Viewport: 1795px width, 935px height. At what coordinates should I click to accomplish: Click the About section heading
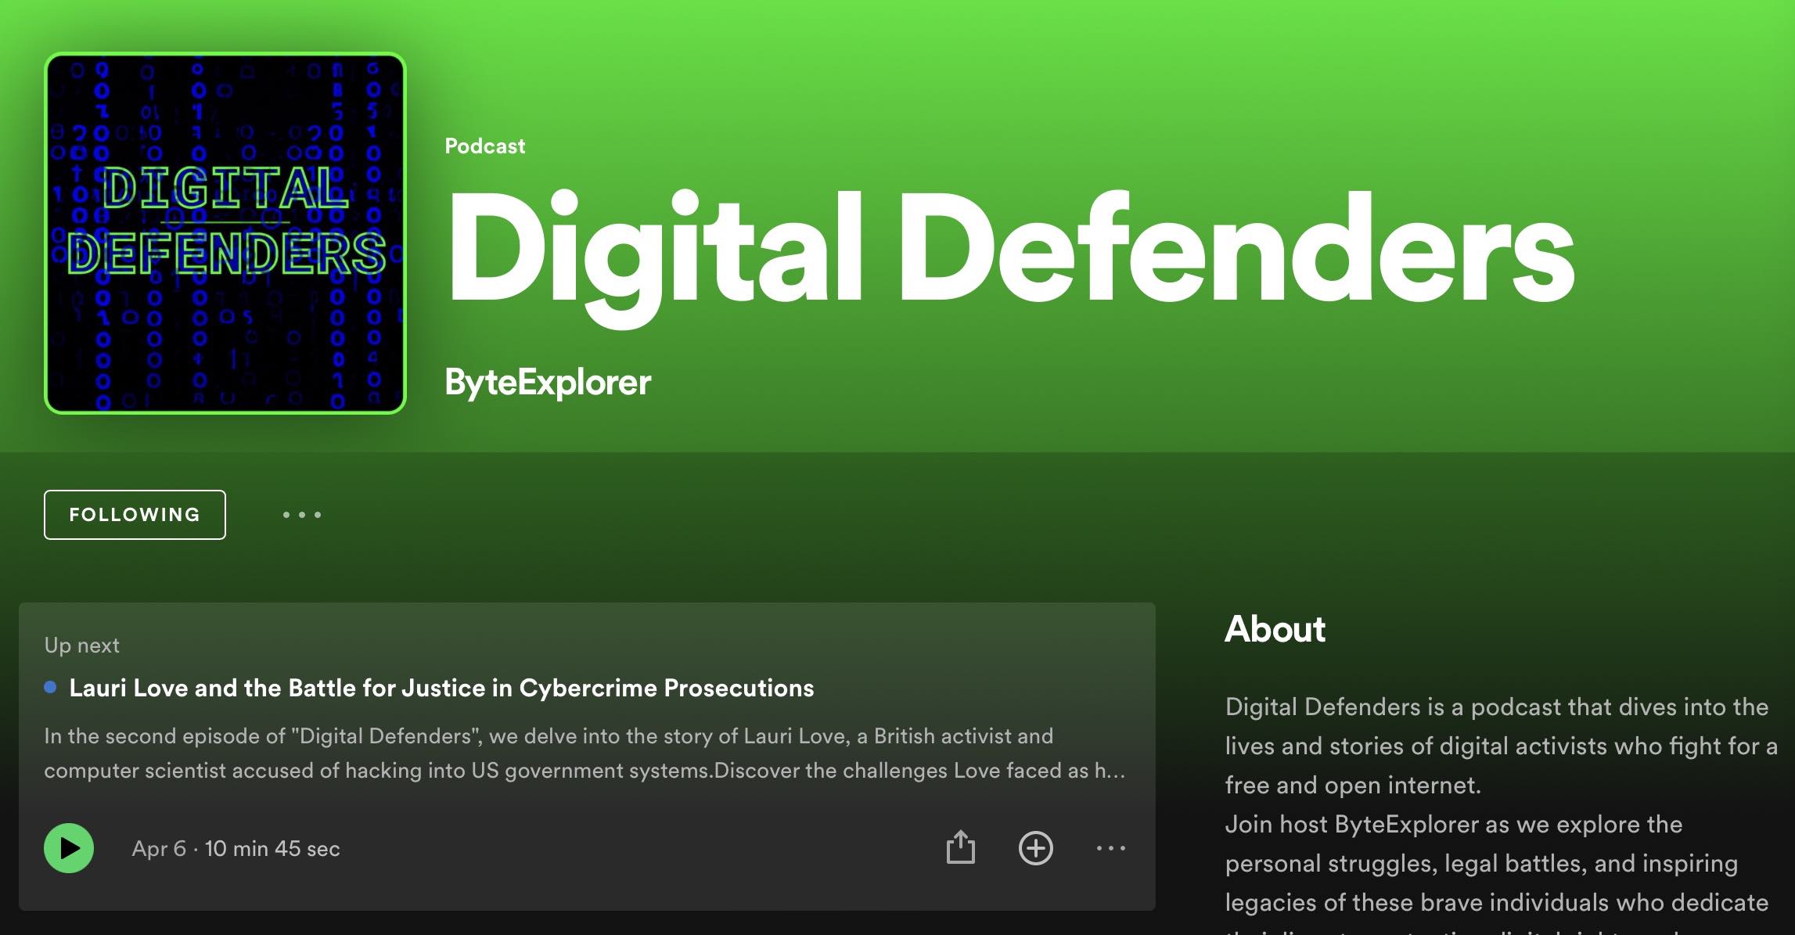[1275, 629]
